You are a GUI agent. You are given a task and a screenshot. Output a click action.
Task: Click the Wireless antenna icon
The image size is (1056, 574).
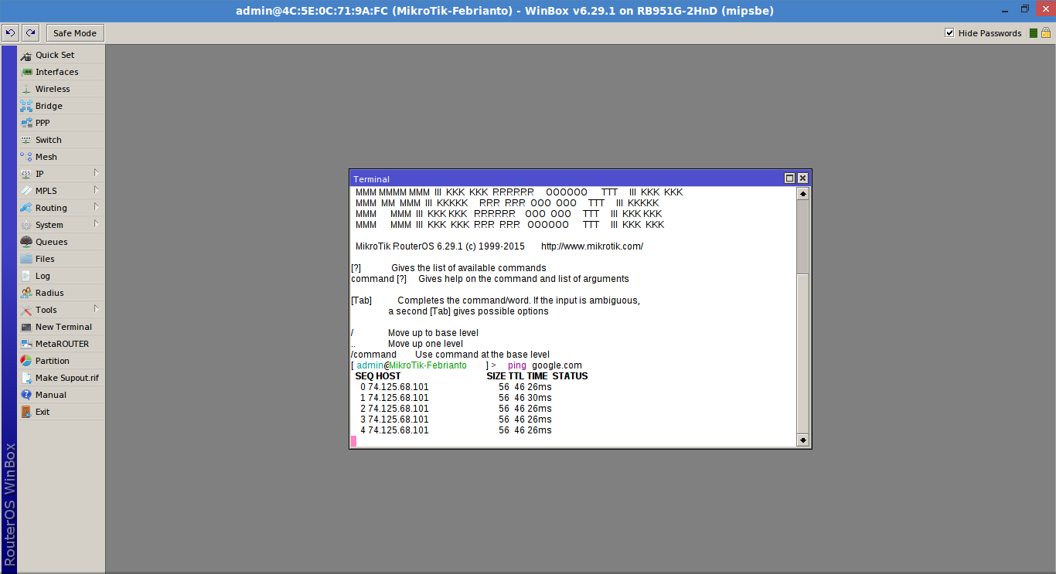[x=26, y=89]
